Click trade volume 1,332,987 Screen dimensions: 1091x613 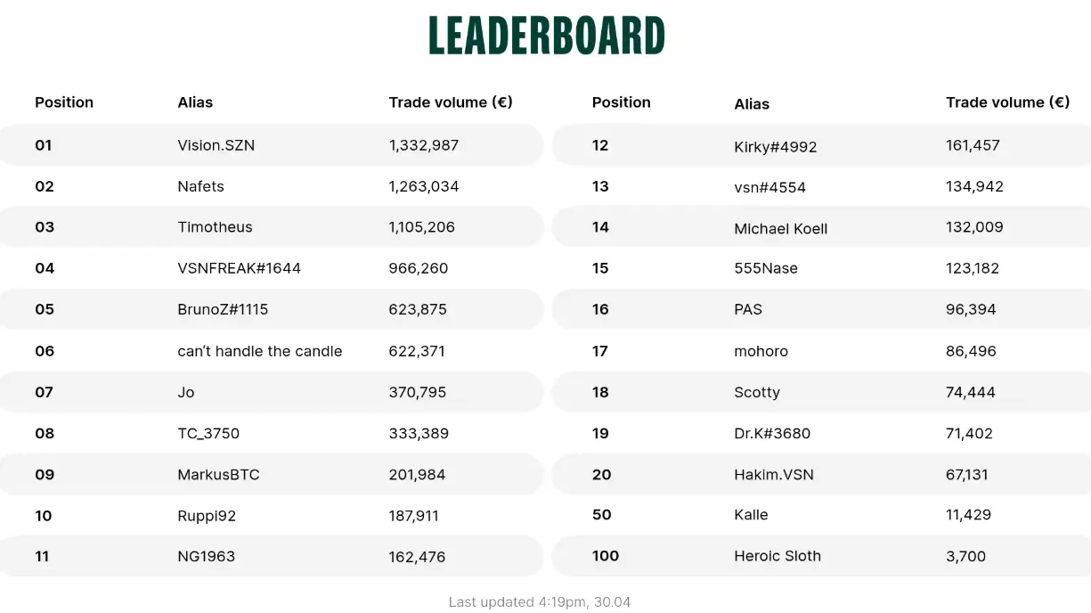click(x=424, y=145)
